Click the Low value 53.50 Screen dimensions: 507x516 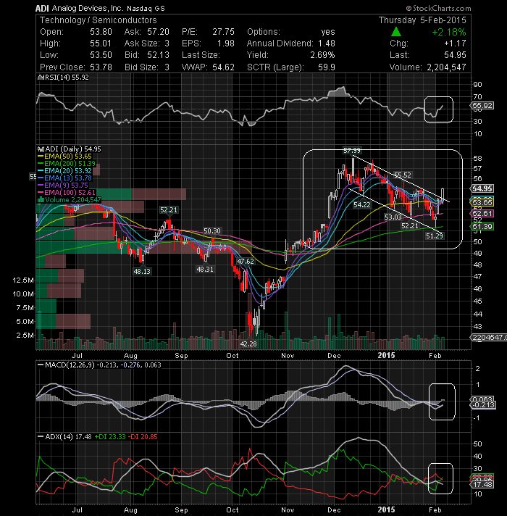point(101,55)
